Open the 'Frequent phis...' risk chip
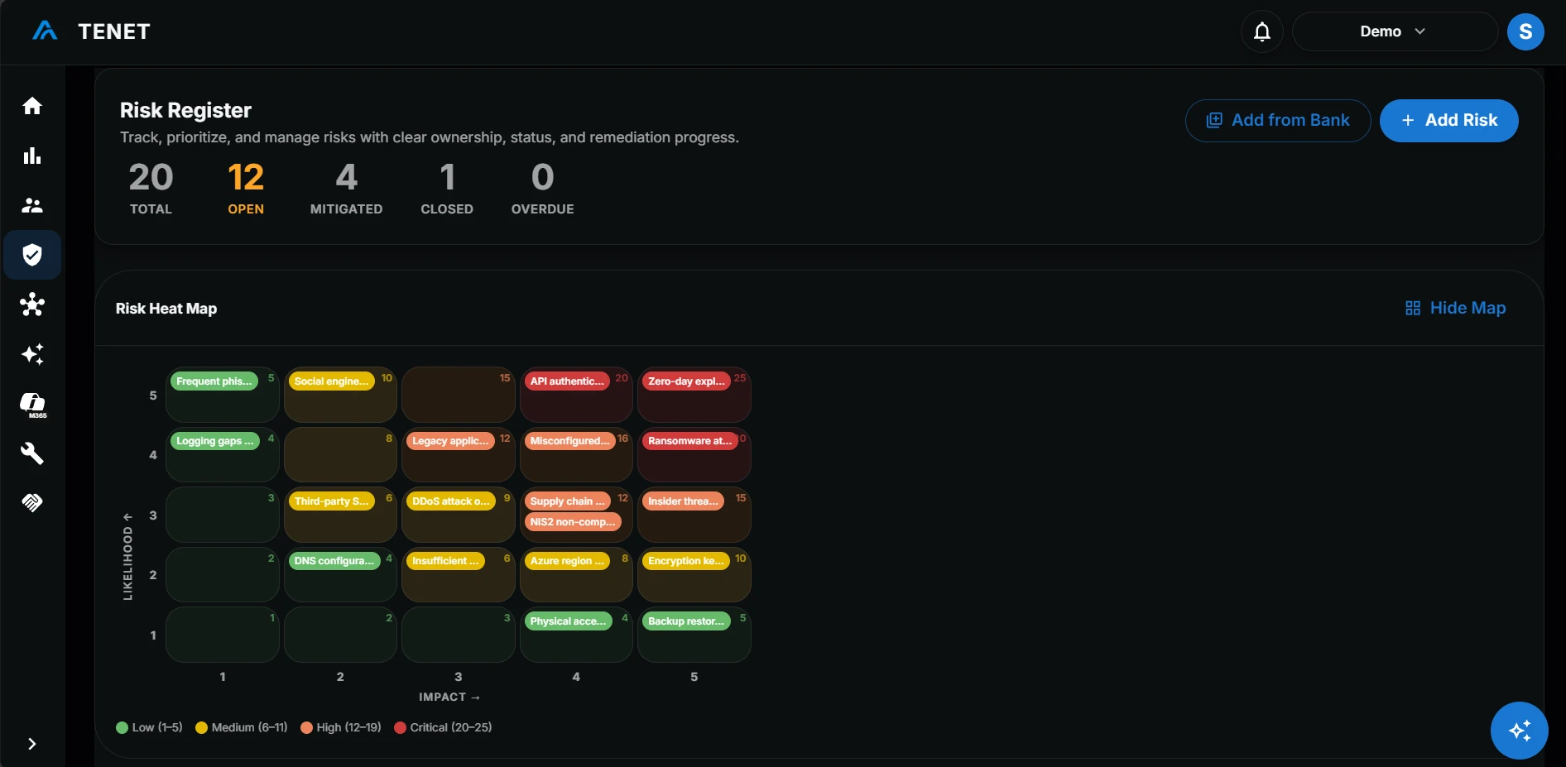 [214, 381]
